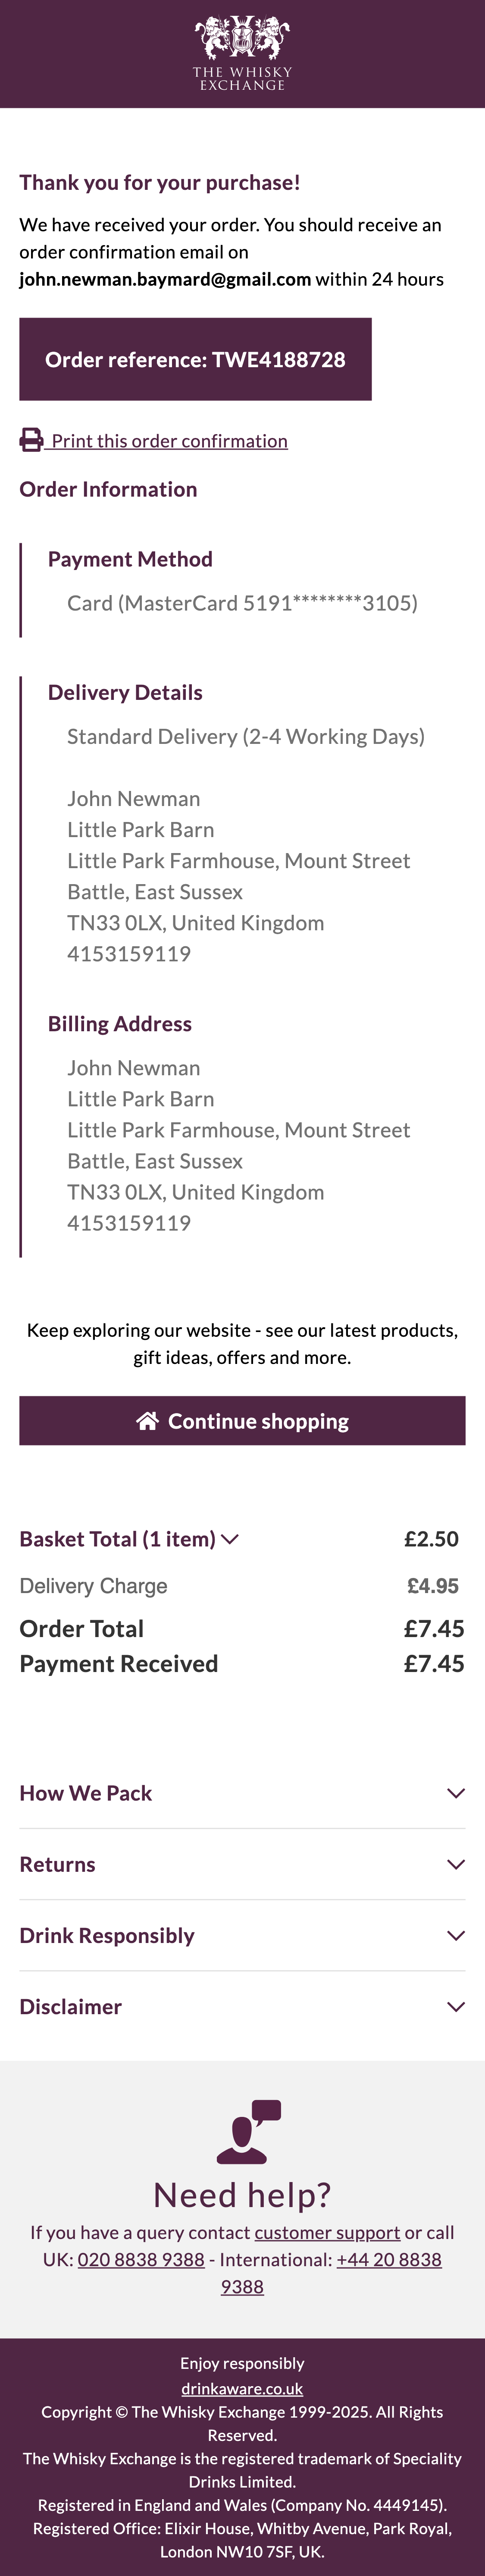Select the order reference TWE4188728 banner

(x=196, y=358)
